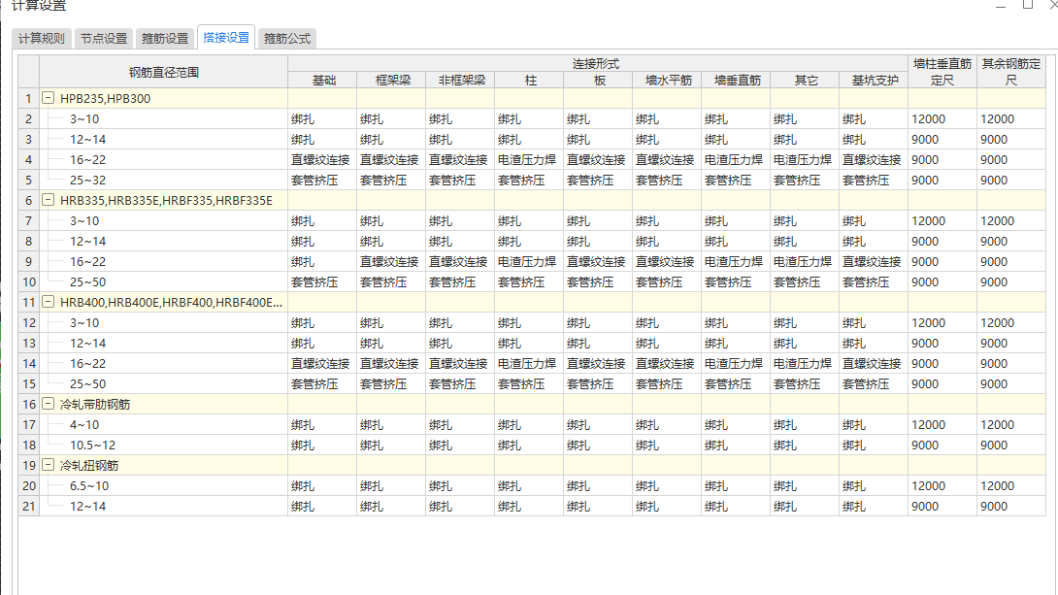Select row number 1 header
The height and width of the screenshot is (595, 1058).
pos(29,98)
